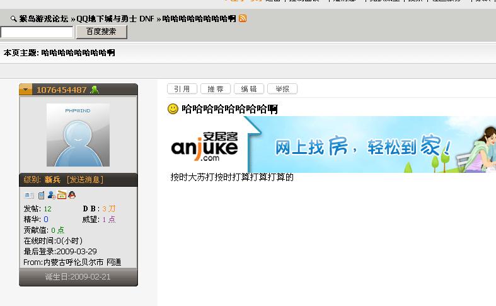Click the 精华 value 0
Image resolution: width=496 pixels, height=306 pixels.
(46, 219)
